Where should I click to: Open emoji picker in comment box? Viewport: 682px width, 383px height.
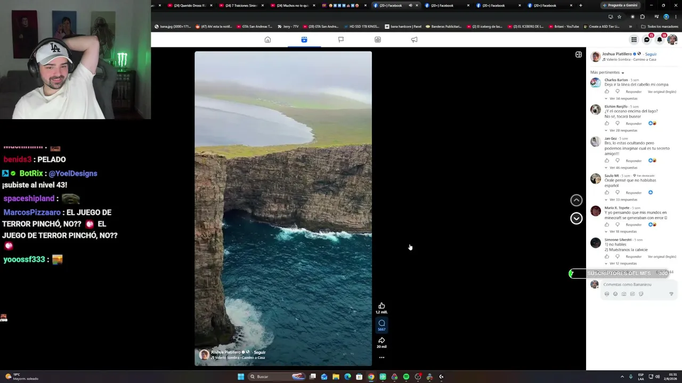[x=615, y=294]
